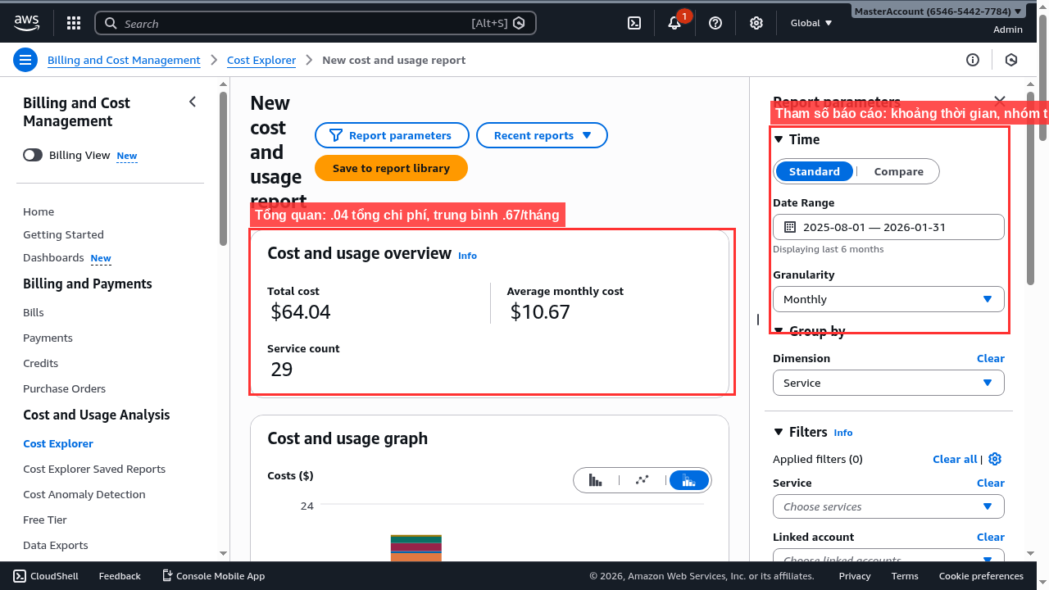Clear all applied filters
The height and width of the screenshot is (590, 1049).
point(954,459)
